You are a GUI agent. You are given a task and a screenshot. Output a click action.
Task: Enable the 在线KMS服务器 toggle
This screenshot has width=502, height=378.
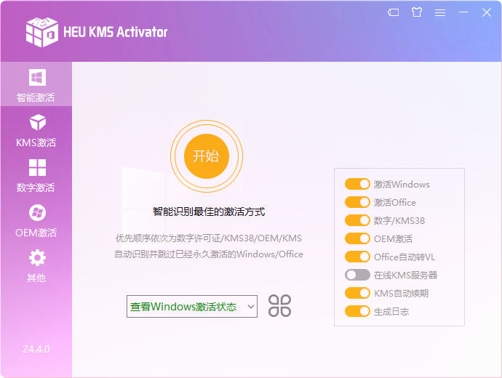pyautogui.click(x=357, y=275)
